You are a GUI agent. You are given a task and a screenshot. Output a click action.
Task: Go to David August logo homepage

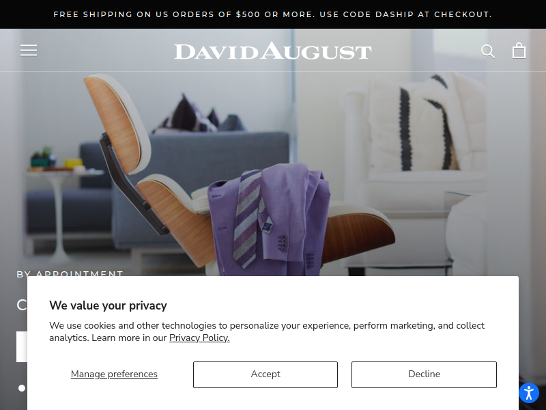click(x=273, y=51)
